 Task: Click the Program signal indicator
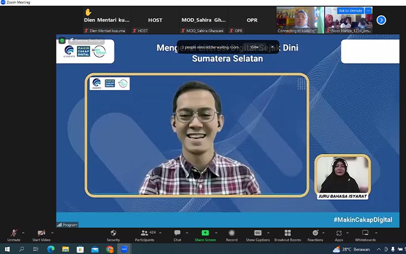[x=67, y=225]
